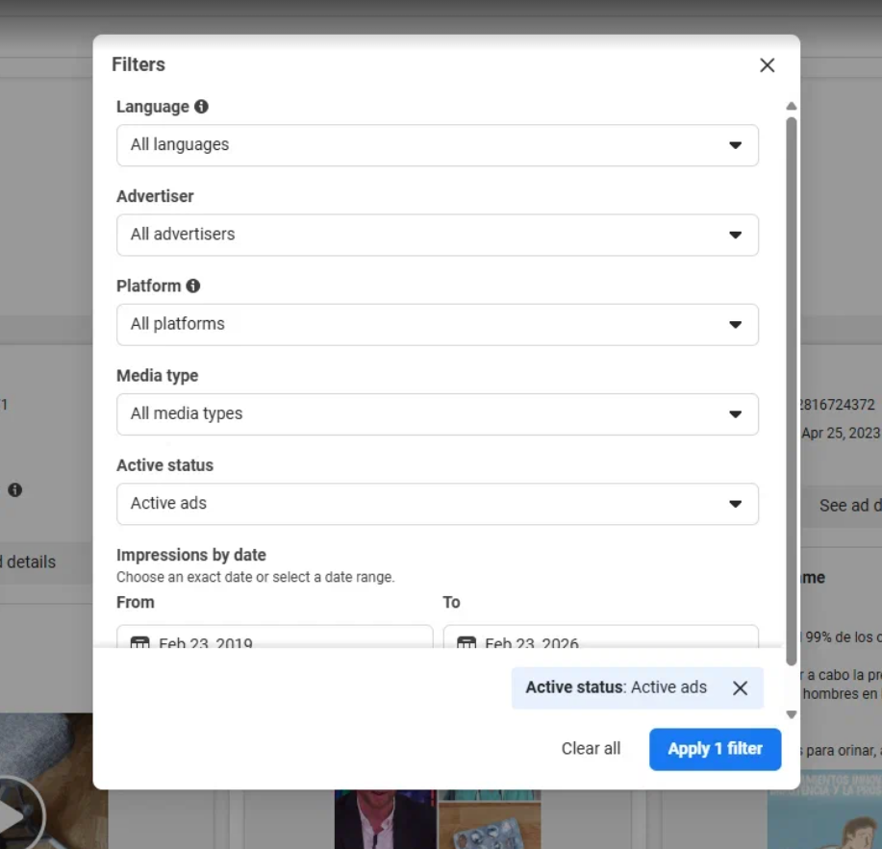The width and height of the screenshot is (882, 849).
Task: Expand the All advertisers dropdown
Action: pyautogui.click(x=437, y=235)
